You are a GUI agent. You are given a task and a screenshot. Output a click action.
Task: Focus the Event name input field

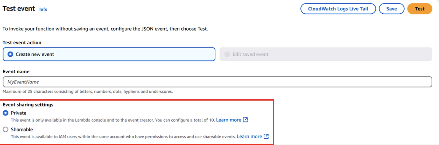click(x=217, y=82)
